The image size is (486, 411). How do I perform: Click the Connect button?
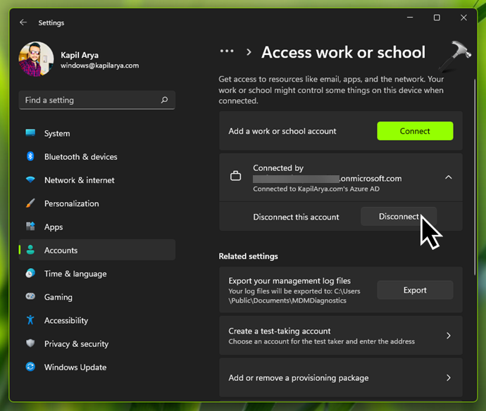[415, 131]
